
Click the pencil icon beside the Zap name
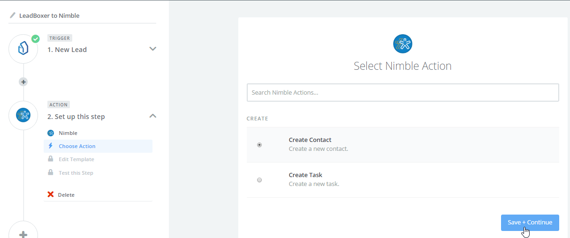13,15
